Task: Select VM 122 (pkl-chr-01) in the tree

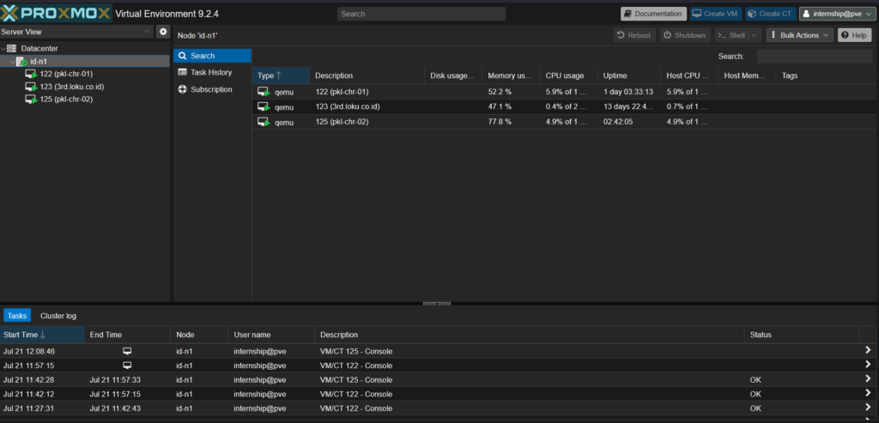Action: point(66,74)
